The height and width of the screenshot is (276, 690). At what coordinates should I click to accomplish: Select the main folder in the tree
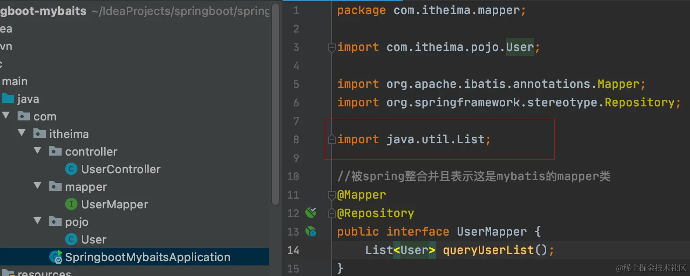pyautogui.click(x=15, y=81)
